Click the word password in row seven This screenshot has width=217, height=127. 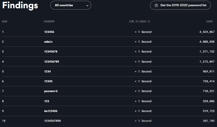(51, 91)
